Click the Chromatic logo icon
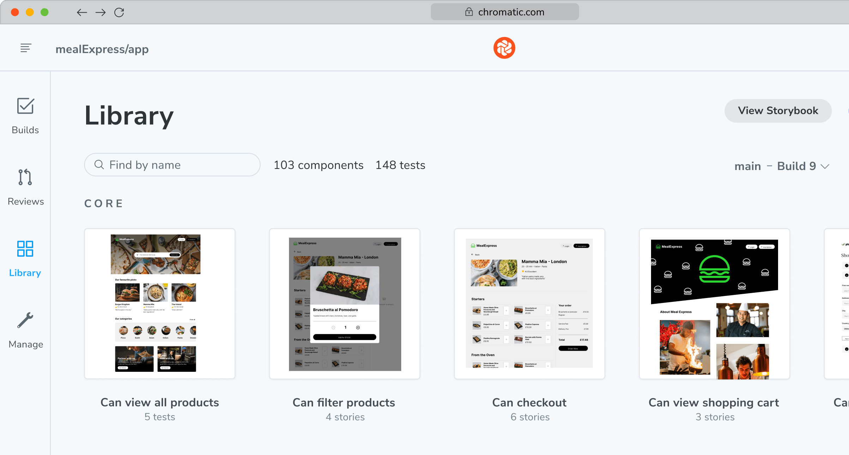This screenshot has width=849, height=455. point(504,48)
